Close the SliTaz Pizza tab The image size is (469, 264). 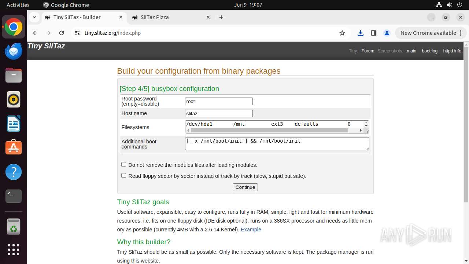click(208, 17)
